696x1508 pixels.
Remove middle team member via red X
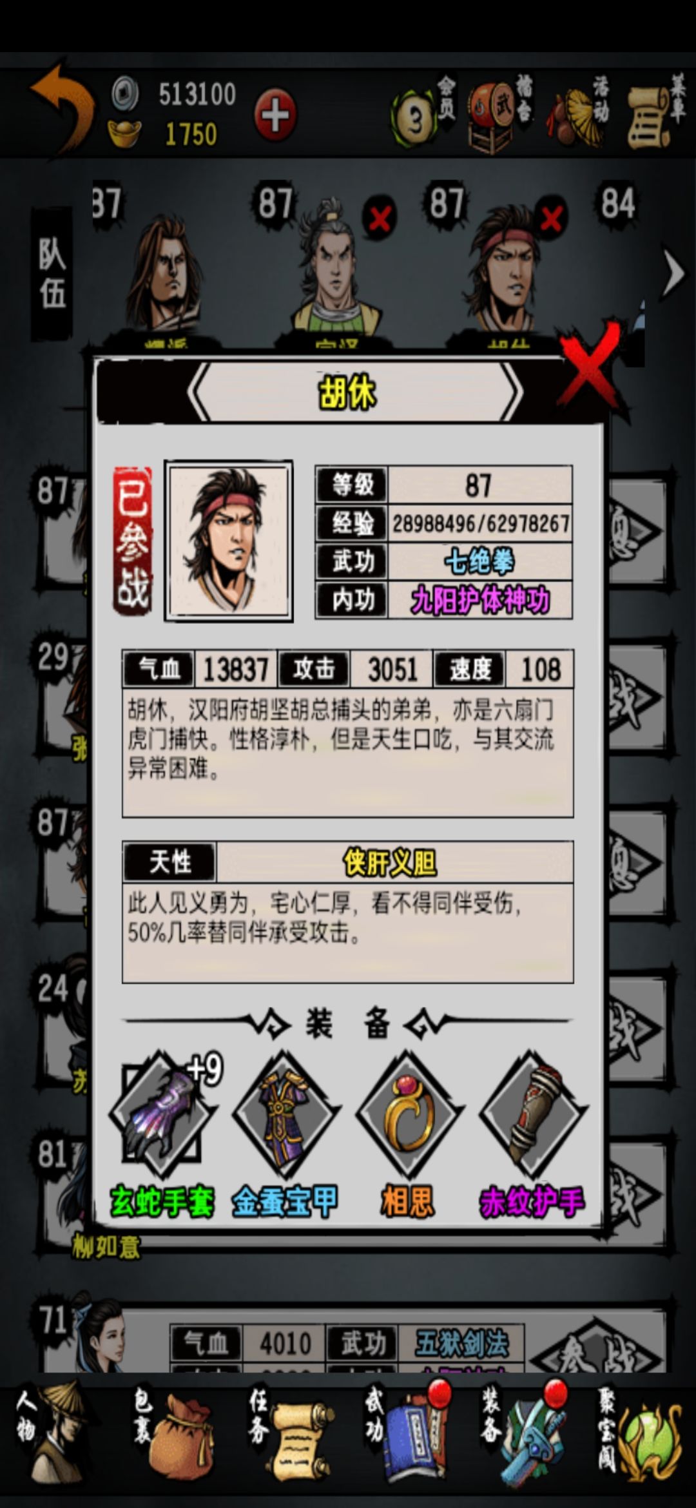click(379, 218)
